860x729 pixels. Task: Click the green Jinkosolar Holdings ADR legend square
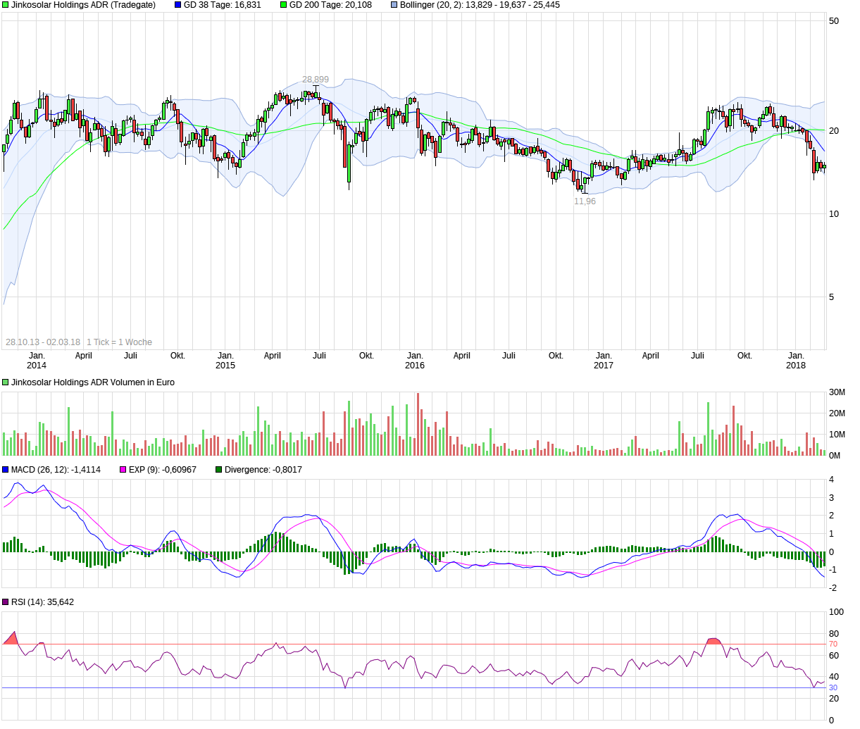(6, 5)
